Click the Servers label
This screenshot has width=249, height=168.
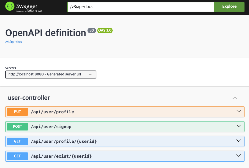click(x=11, y=68)
